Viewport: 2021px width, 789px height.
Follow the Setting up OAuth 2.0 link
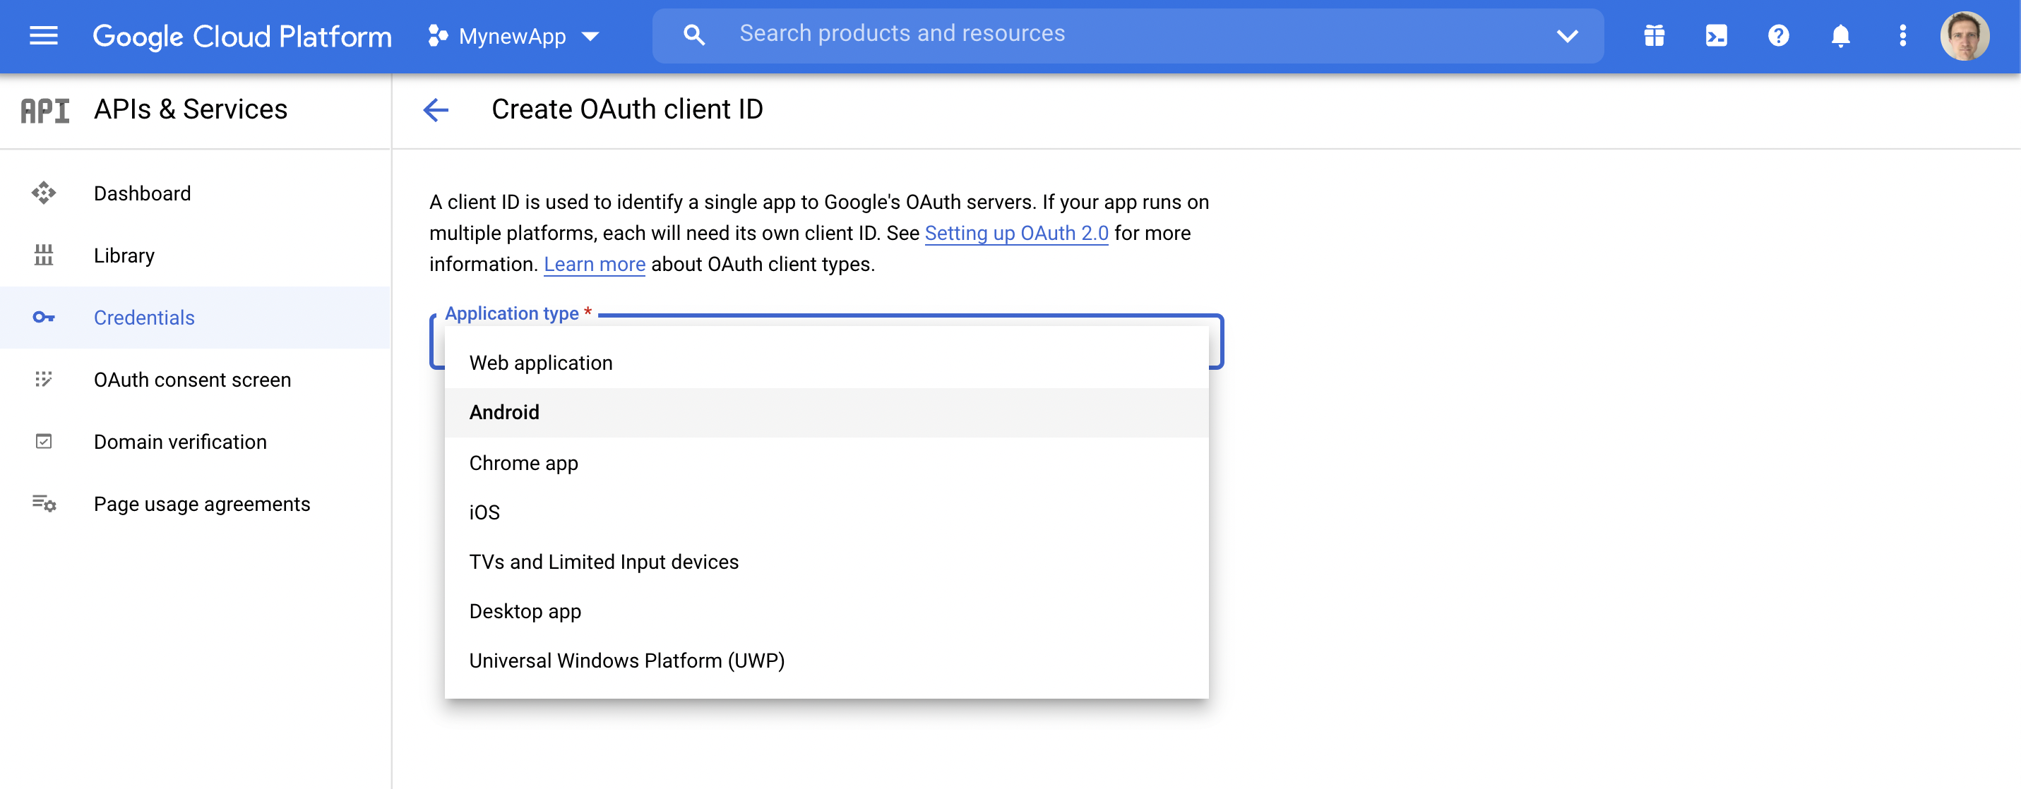pyautogui.click(x=1016, y=234)
